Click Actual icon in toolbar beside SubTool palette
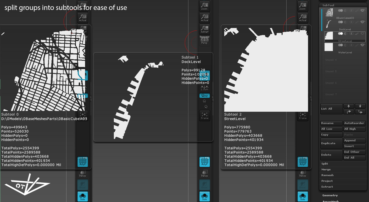369x202 pixels. click(303, 18)
